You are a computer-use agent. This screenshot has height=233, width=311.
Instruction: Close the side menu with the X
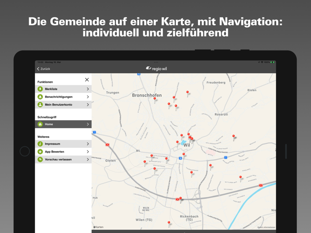pos(87,79)
